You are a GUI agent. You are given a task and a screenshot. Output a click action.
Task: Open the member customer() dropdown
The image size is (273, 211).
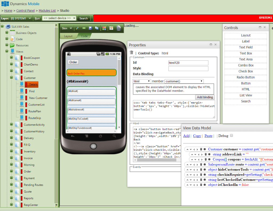click(184, 81)
